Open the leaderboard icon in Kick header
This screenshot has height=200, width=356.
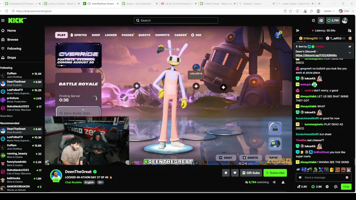coord(321,21)
